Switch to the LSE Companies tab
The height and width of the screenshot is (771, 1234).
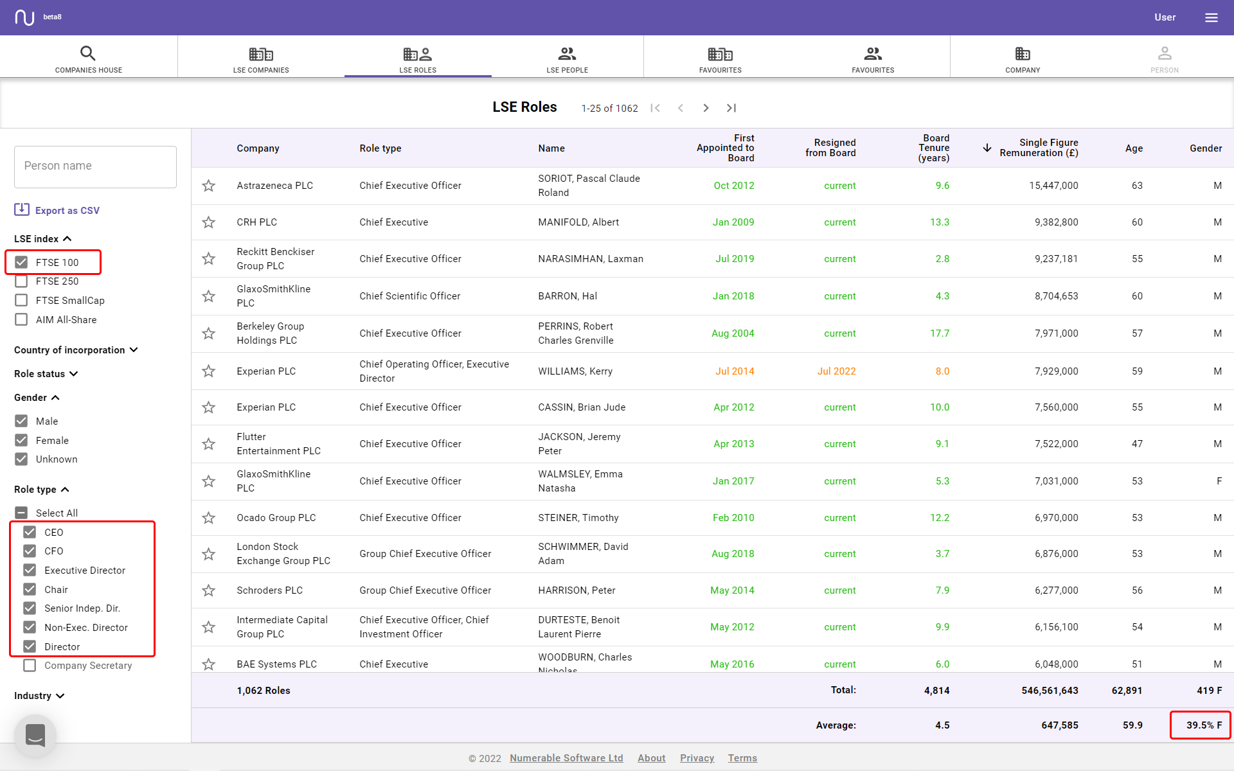pyautogui.click(x=261, y=59)
